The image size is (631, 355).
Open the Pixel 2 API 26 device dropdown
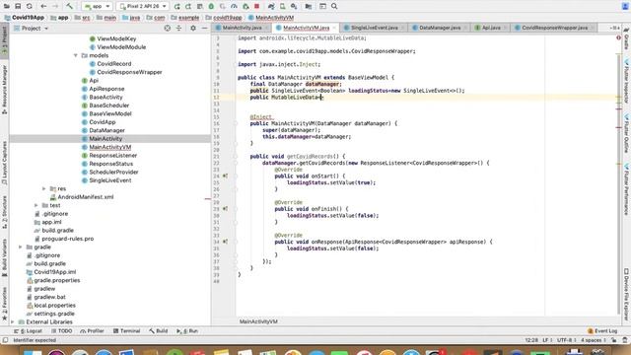click(143, 6)
